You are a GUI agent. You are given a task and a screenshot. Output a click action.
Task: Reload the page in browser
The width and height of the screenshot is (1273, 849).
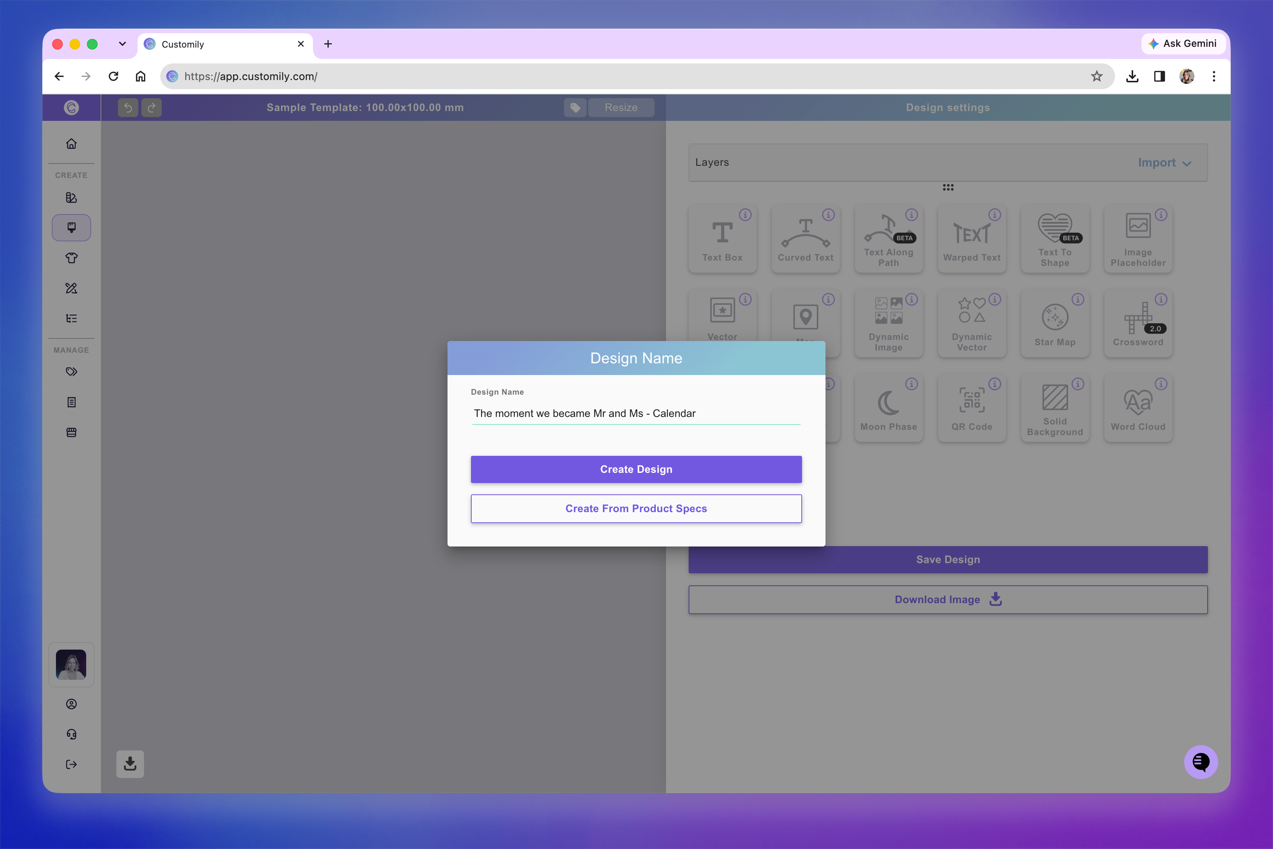(x=113, y=76)
